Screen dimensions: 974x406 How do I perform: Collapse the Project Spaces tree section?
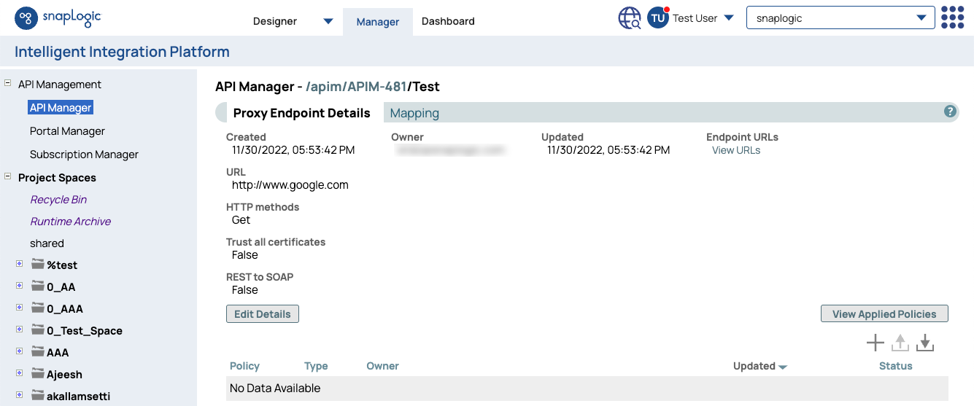pyautogui.click(x=8, y=176)
